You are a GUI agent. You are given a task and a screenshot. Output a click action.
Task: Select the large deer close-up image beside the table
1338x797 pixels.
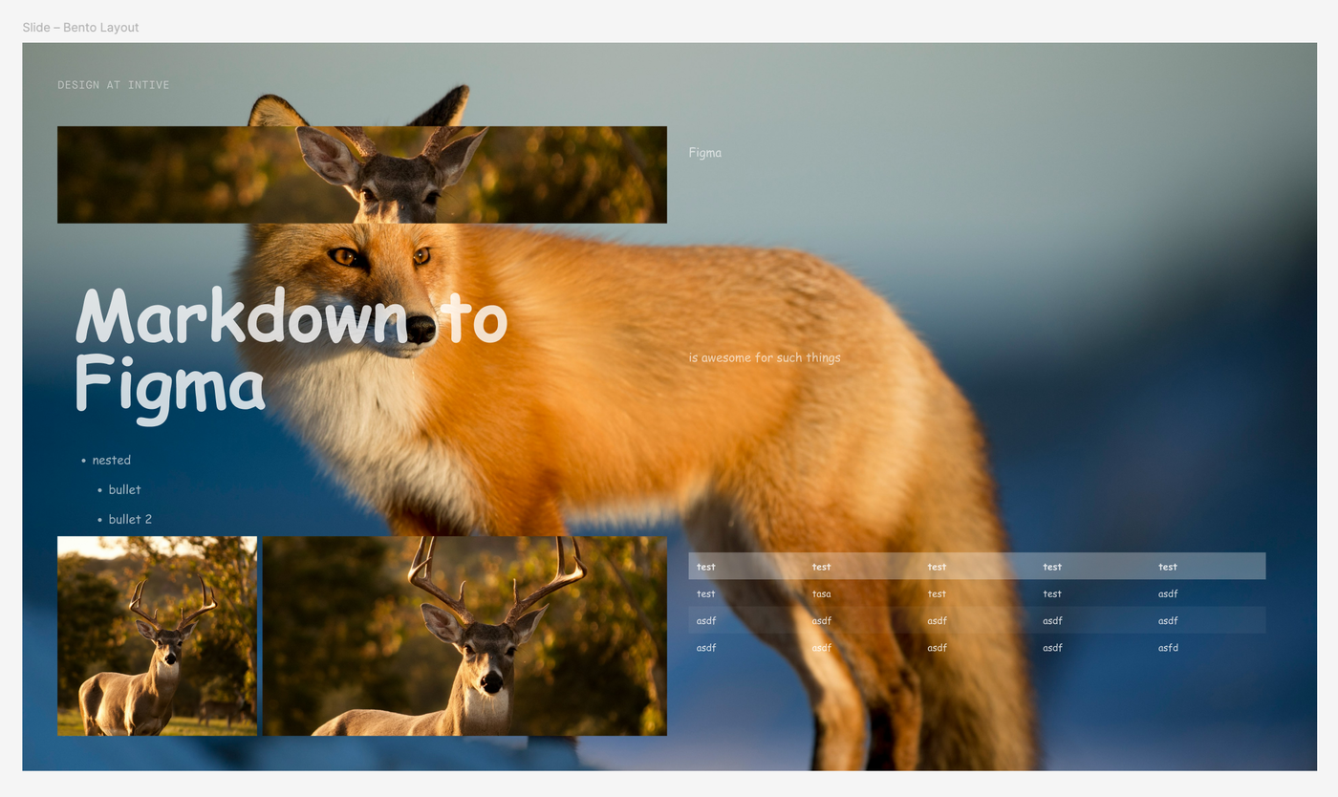coord(464,635)
